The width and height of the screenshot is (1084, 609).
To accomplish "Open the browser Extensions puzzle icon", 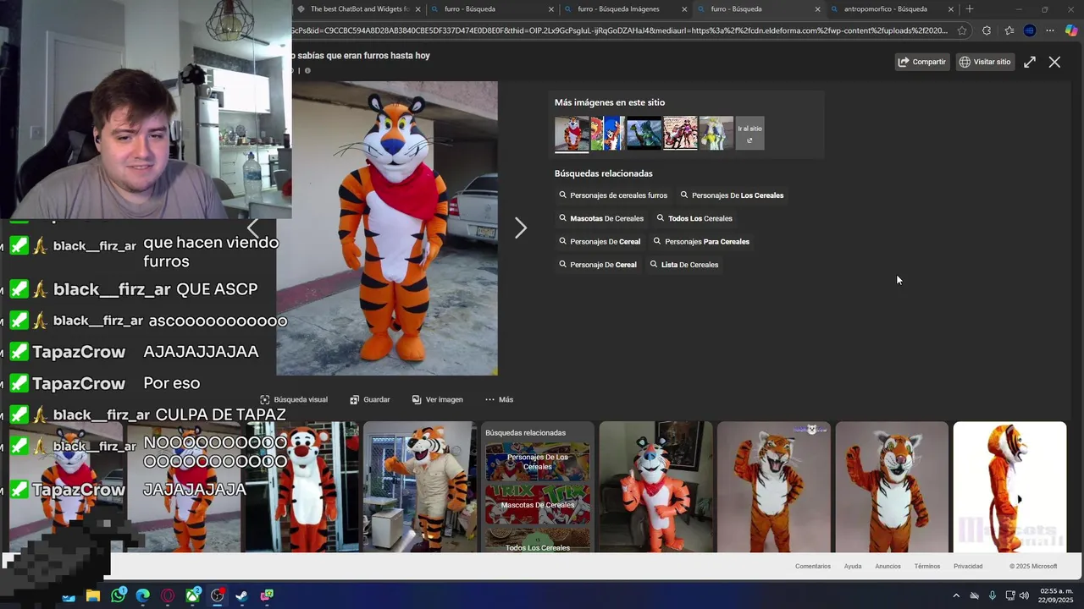I will (987, 30).
